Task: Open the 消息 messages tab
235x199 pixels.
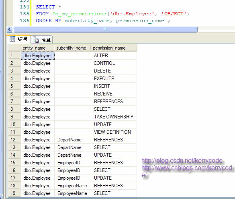Action: [42, 40]
